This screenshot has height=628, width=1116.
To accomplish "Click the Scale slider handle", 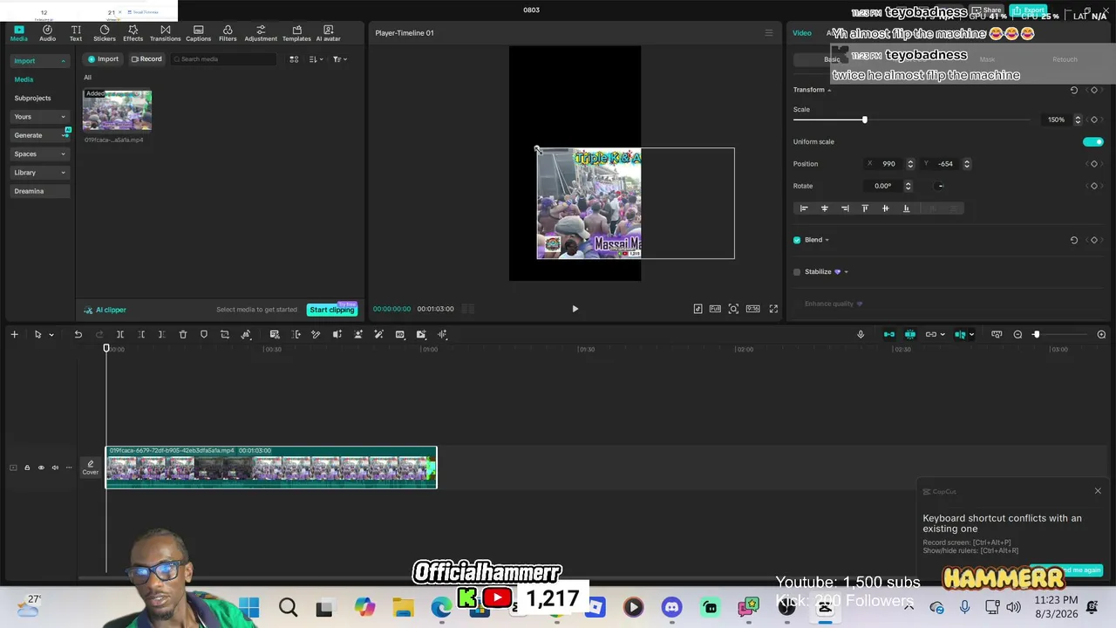I will coord(865,119).
